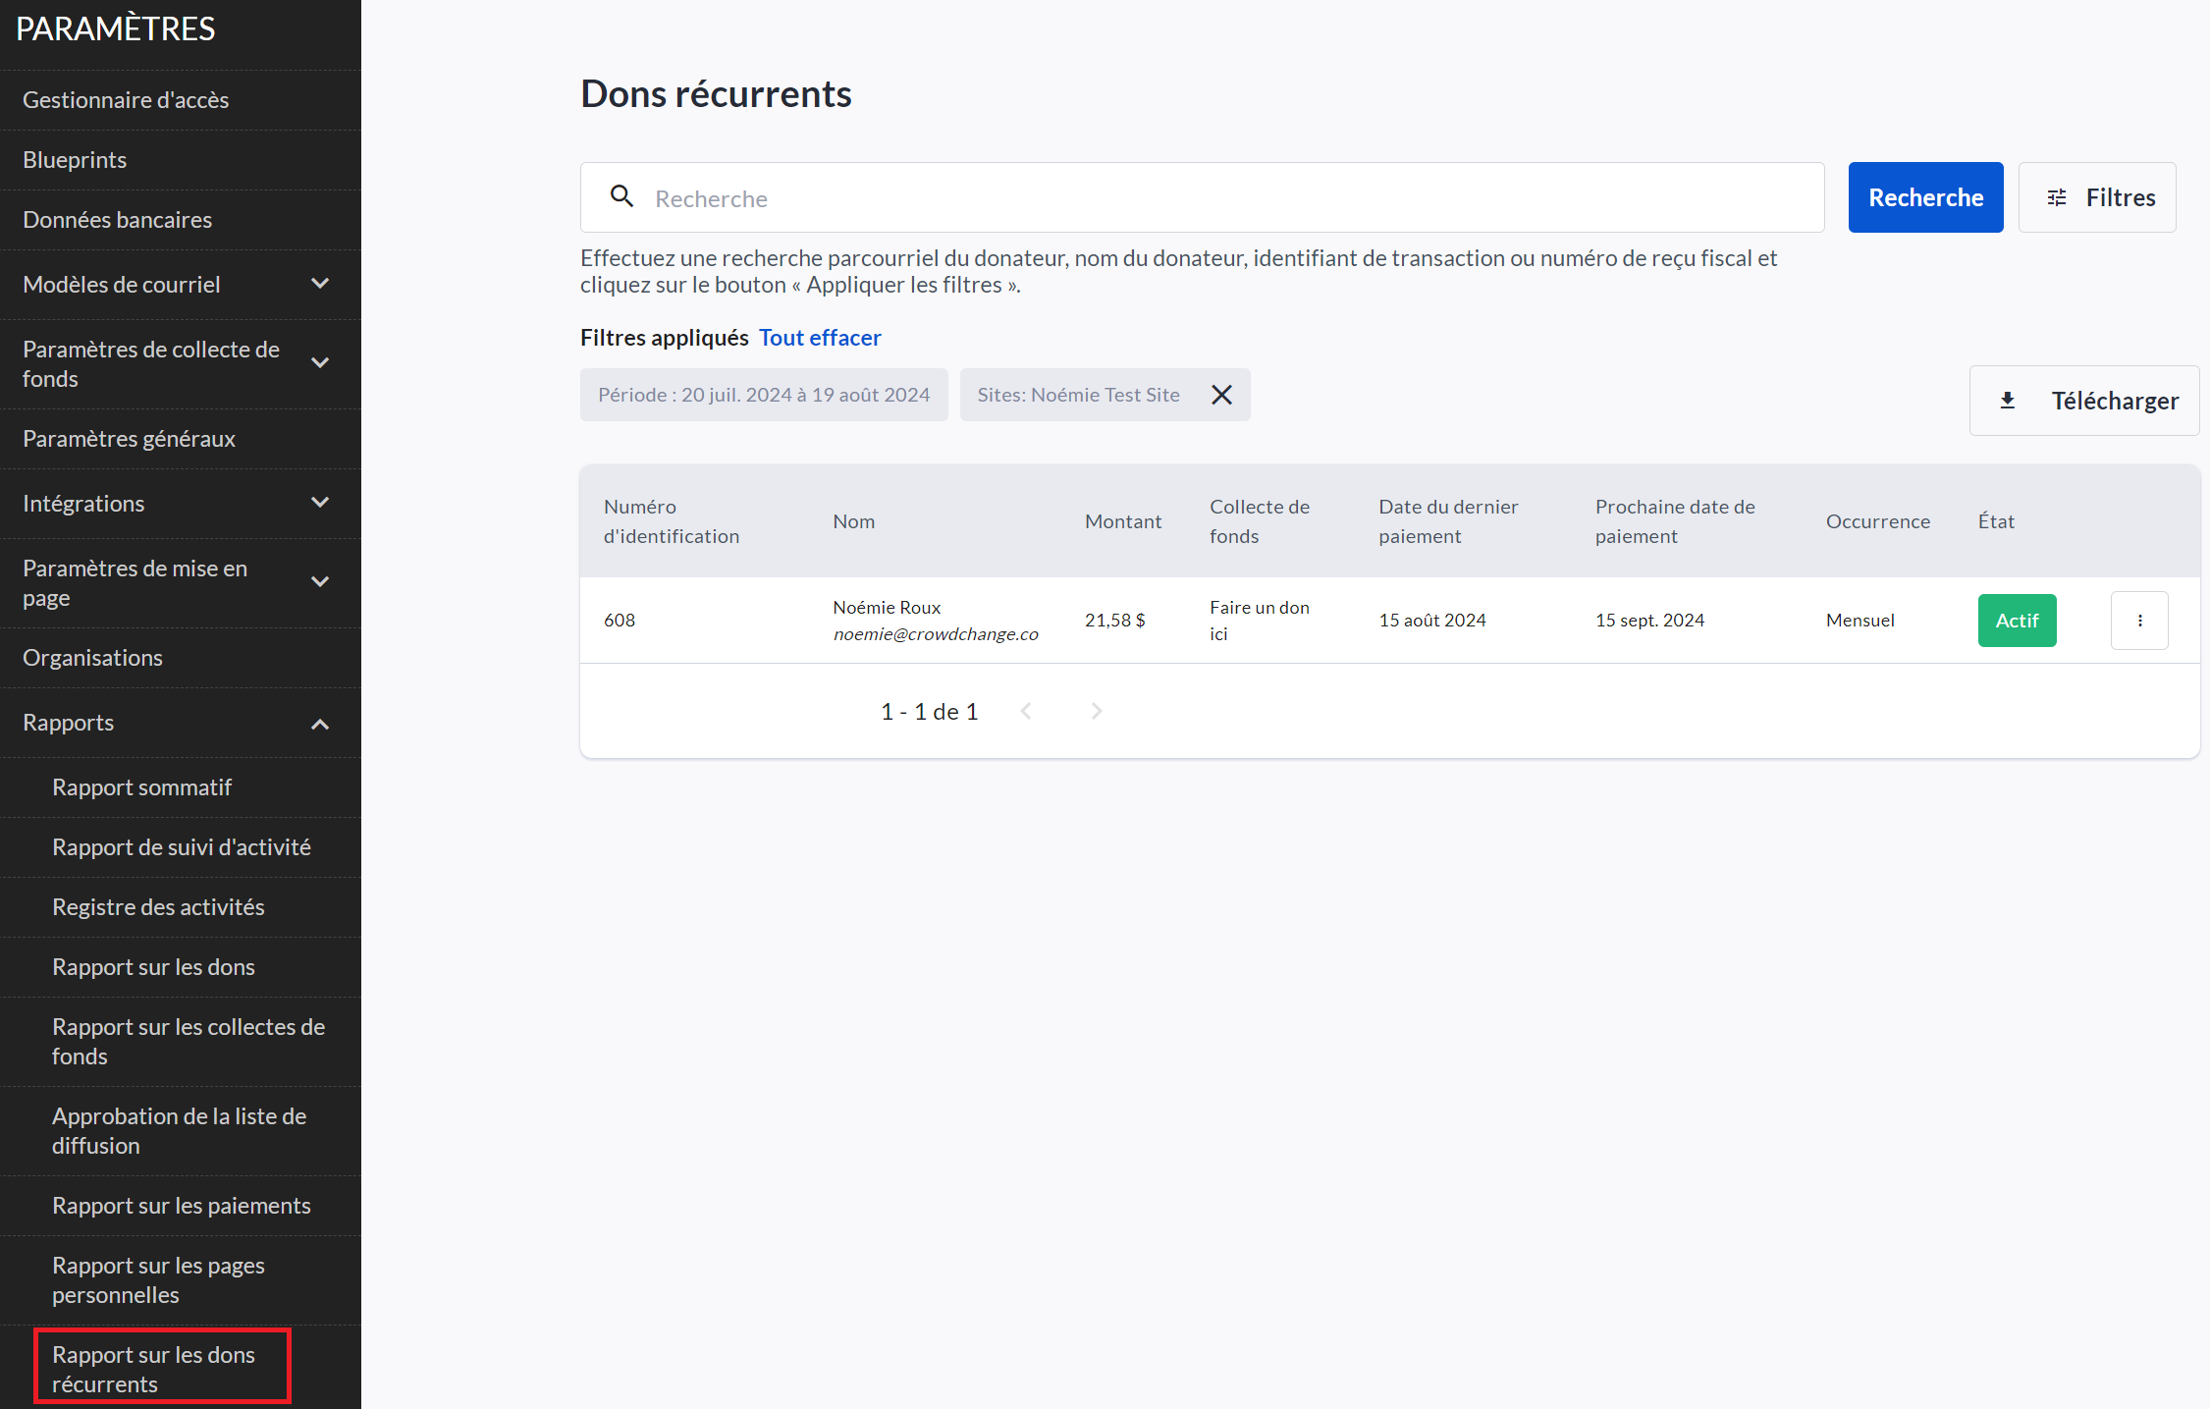2210x1409 pixels.
Task: Select Données bancaires menu item
Action: [117, 220]
